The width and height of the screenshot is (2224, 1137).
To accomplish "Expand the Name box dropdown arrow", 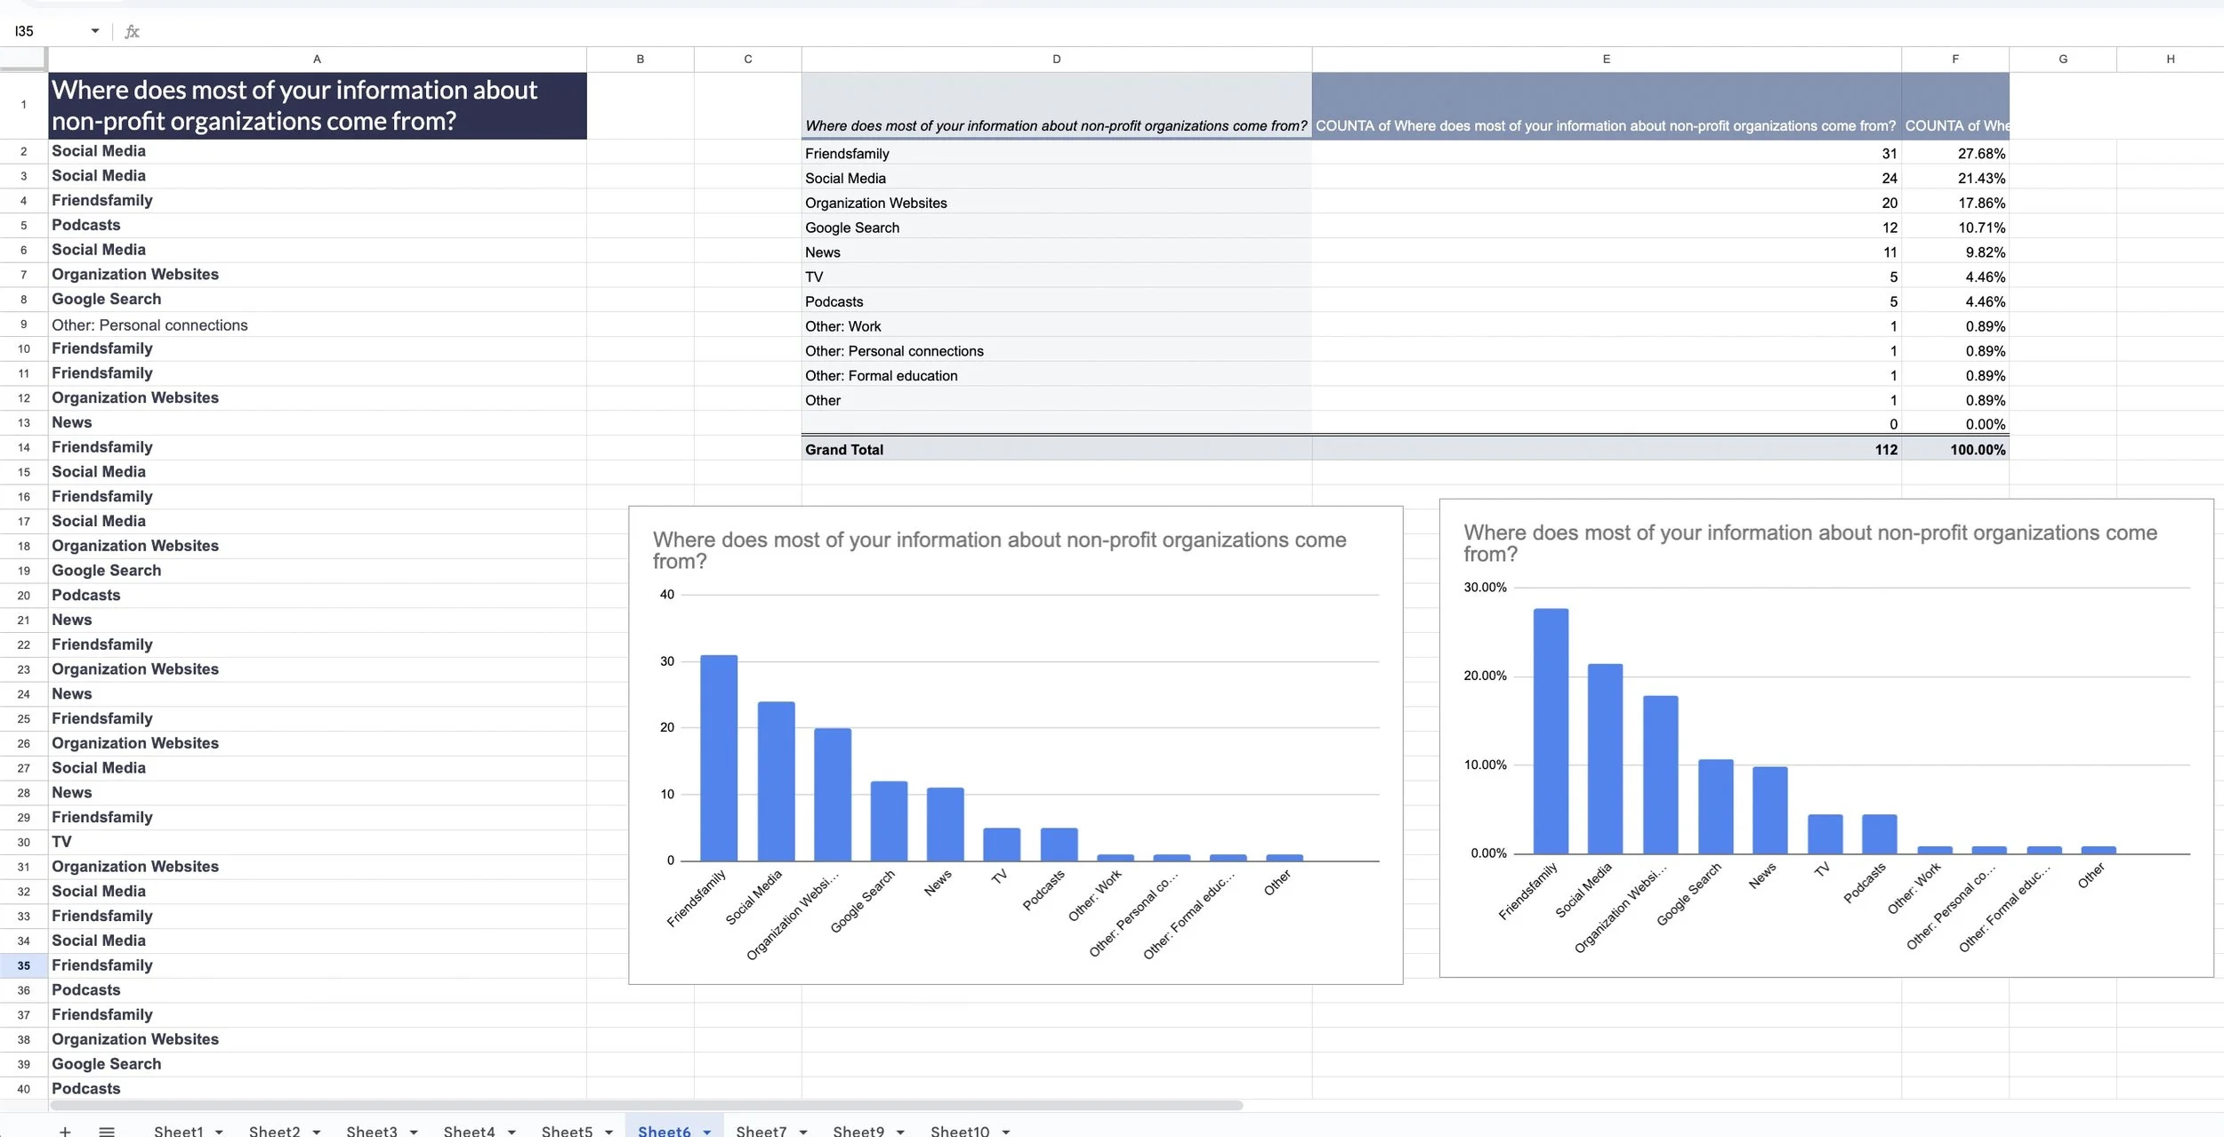I will pos(95,31).
